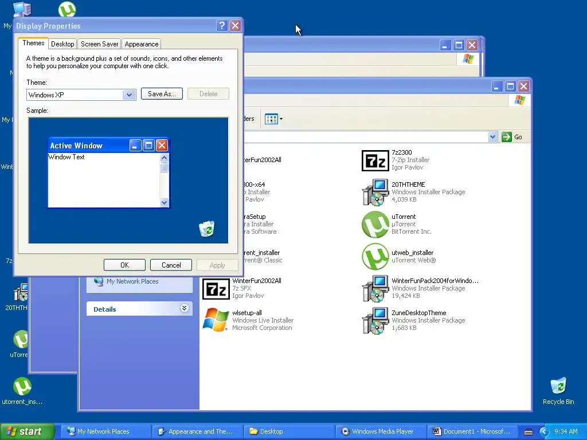The width and height of the screenshot is (587, 440).
Task: Select WinterFun2002All 7z SFX icon
Action: (x=216, y=289)
